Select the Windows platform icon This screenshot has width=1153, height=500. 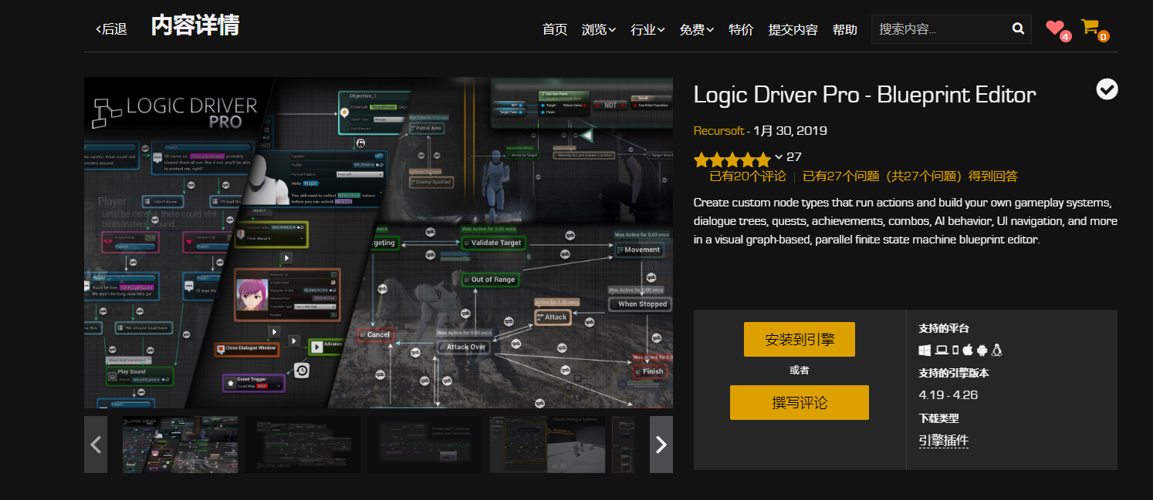[x=925, y=351]
